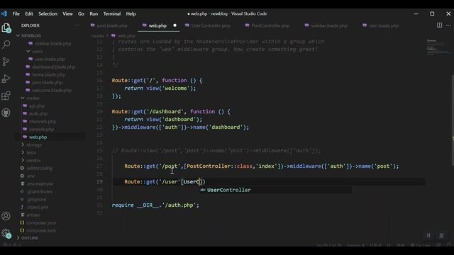454x255 pixels.
Task: Switch to the PostController.php tab
Action: tap(267, 25)
